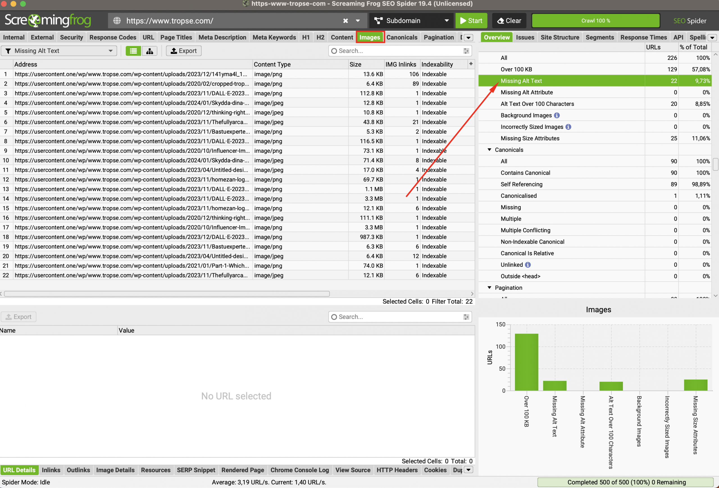
Task: Switch to tree view icon
Action: 150,51
